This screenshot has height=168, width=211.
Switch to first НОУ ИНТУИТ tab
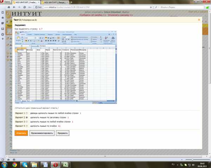point(26,2)
